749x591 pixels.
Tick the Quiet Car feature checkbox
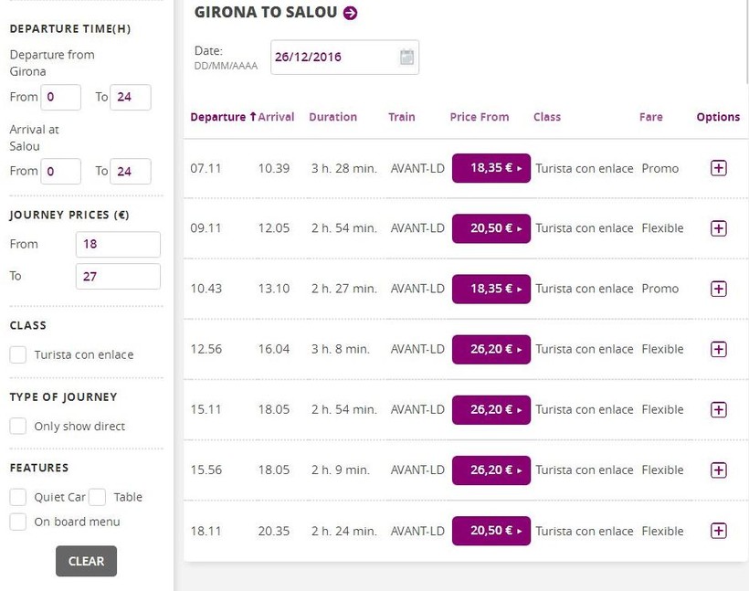coord(18,497)
